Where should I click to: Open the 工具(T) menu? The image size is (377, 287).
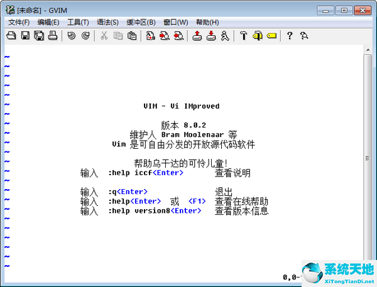(78, 23)
